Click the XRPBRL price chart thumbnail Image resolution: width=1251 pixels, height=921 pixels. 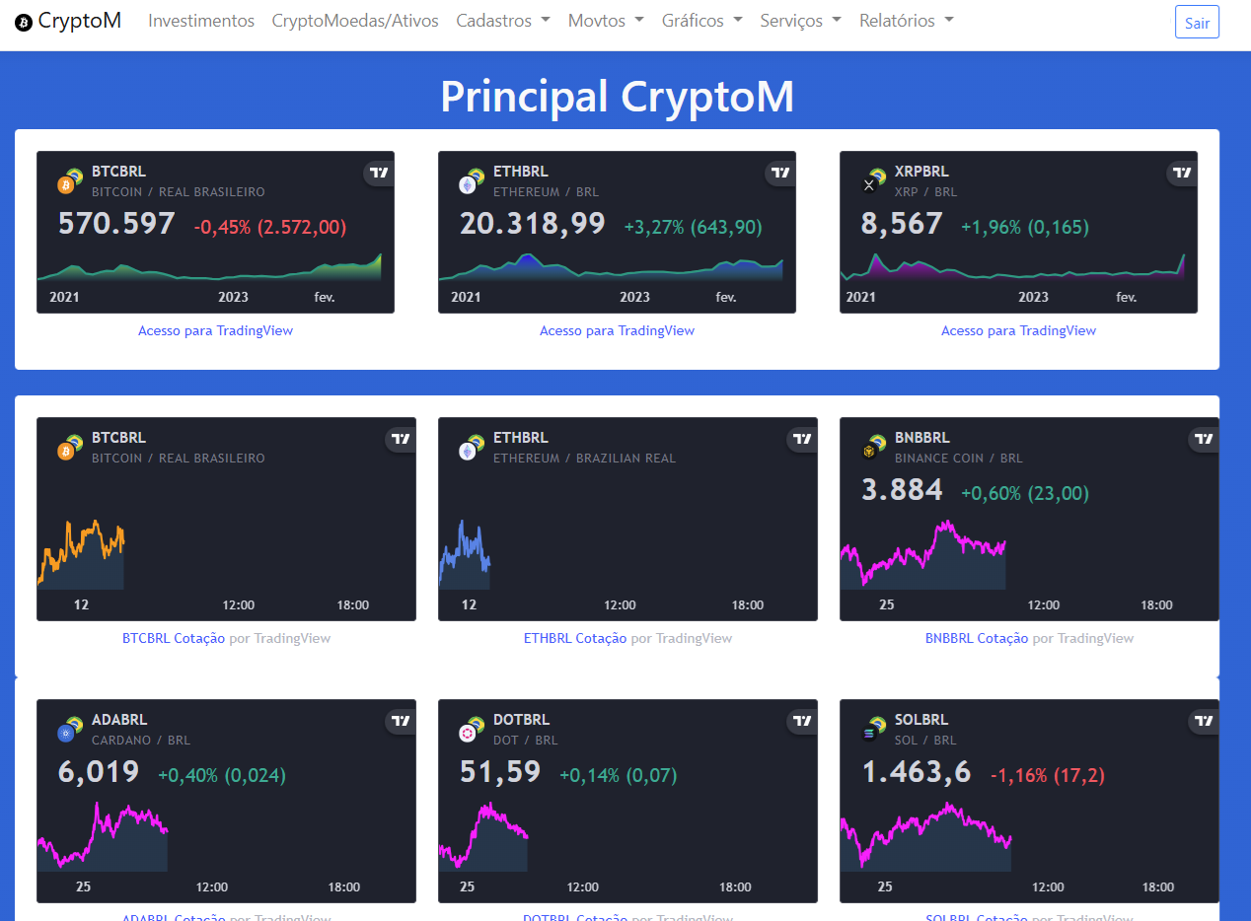[1012, 266]
